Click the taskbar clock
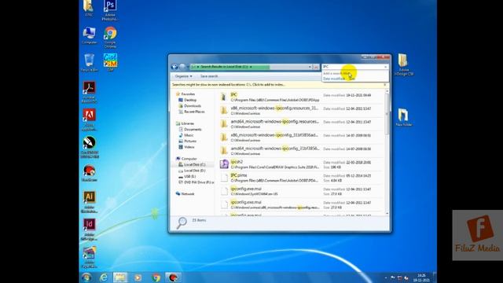This screenshot has height=283, width=503. (x=421, y=277)
